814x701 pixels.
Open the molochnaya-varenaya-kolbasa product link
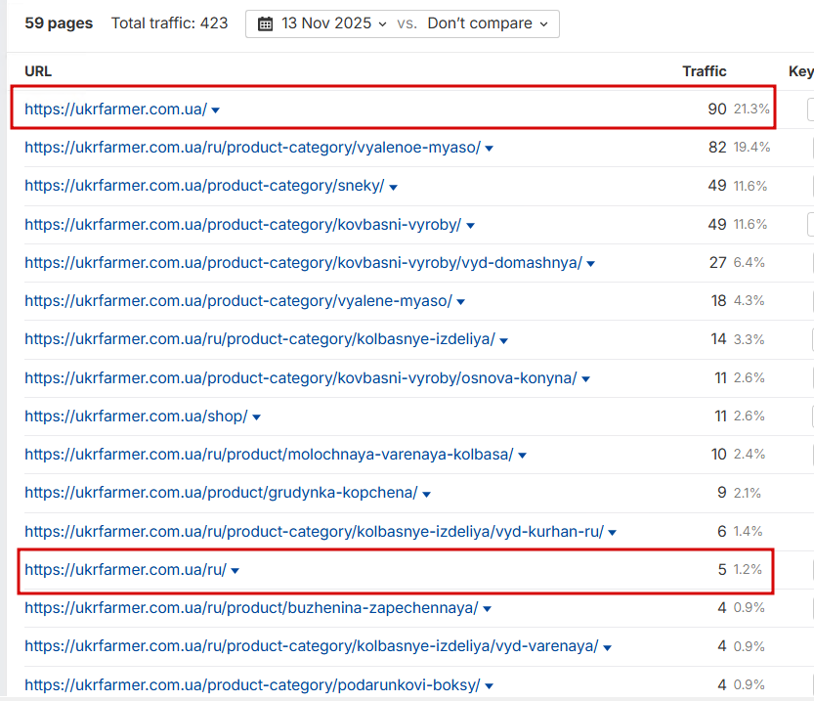pyautogui.click(x=269, y=455)
